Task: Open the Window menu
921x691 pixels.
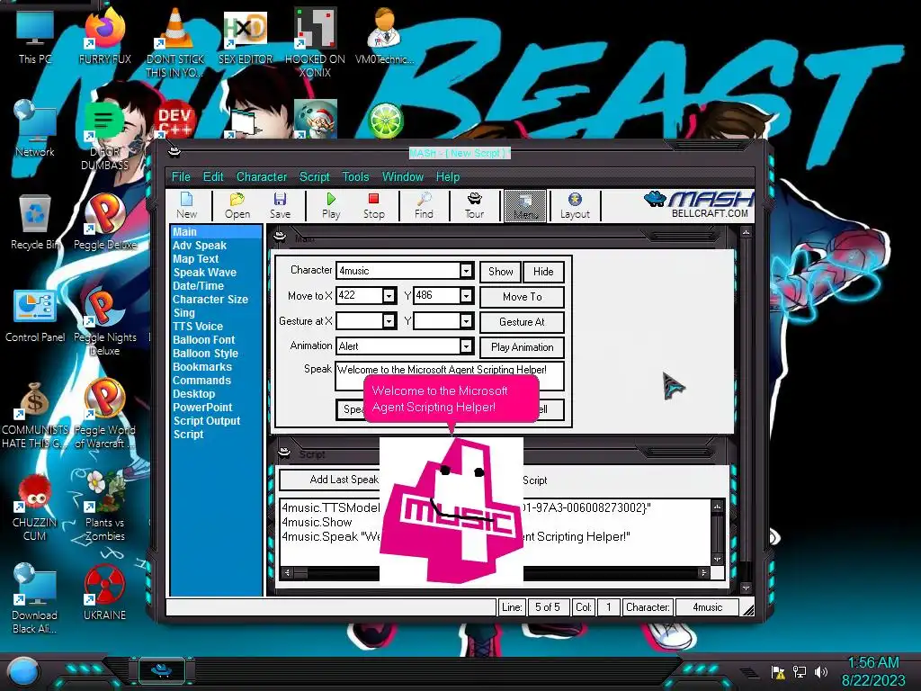Action: coord(402,177)
